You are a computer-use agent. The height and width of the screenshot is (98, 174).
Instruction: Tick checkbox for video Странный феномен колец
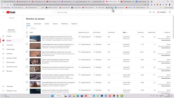click(x=27, y=44)
